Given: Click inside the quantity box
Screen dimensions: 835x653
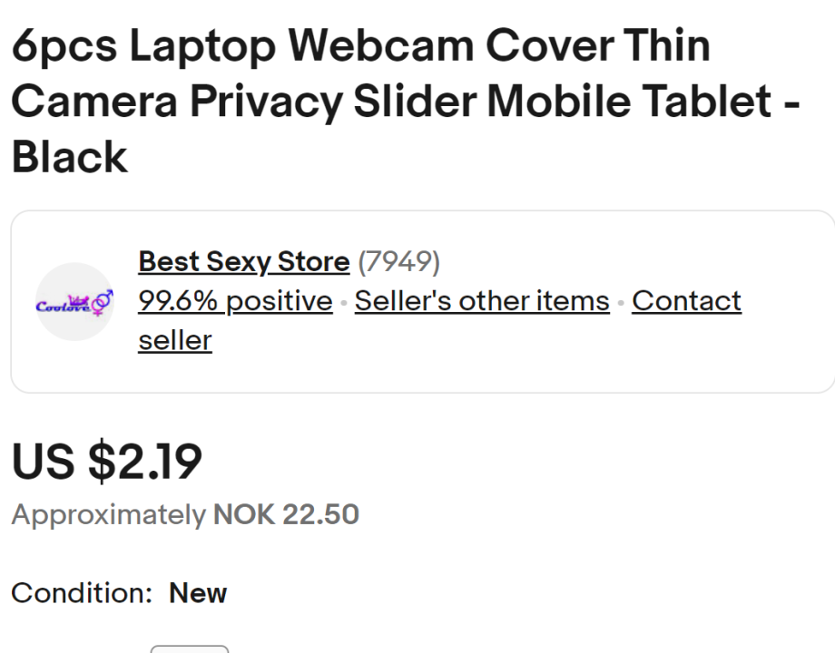Looking at the screenshot, I should [x=190, y=650].
